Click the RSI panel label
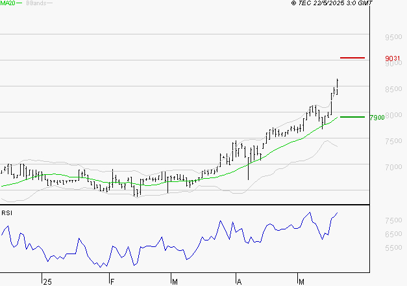 6,213
